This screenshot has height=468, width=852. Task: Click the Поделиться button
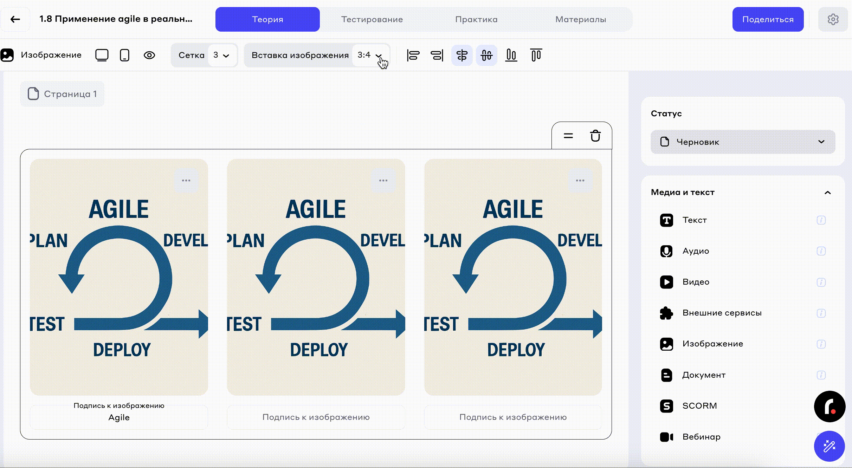point(768,19)
